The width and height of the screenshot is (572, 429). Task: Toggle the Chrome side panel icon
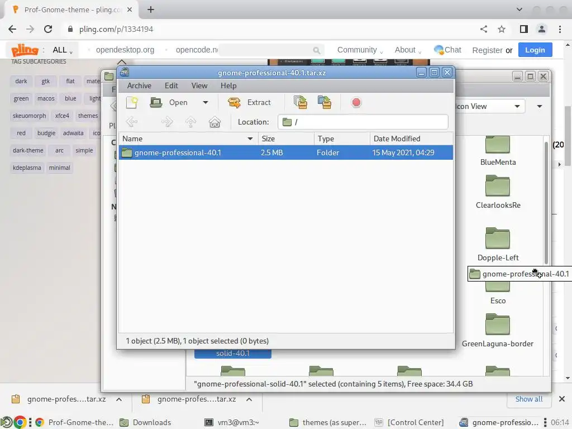[524, 29]
